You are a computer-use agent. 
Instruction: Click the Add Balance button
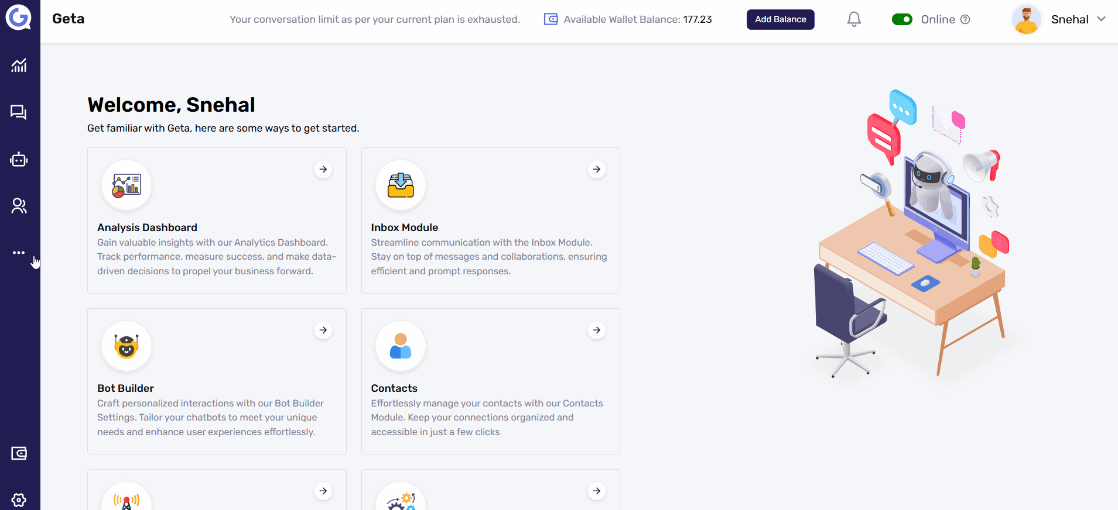[780, 19]
